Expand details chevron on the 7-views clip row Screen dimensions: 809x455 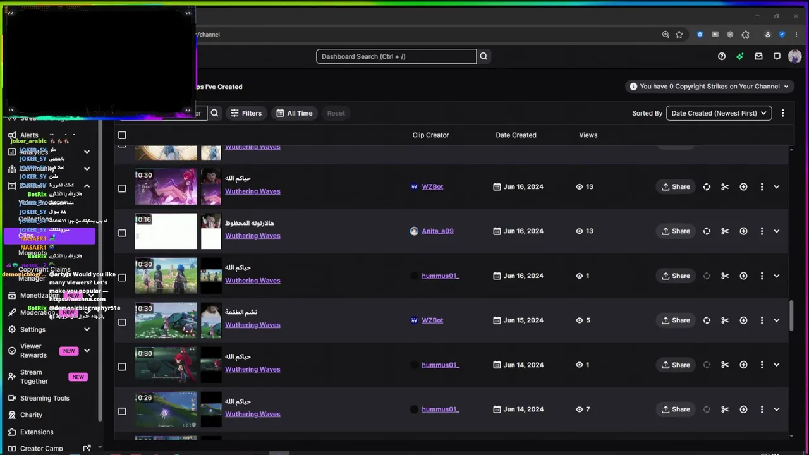(777, 409)
